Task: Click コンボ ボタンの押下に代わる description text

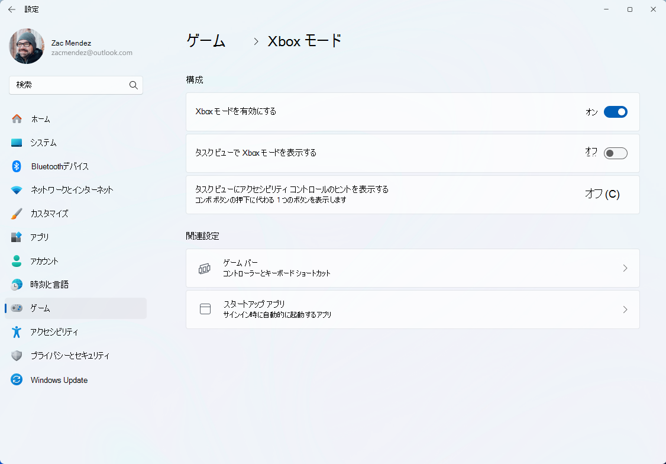Action: tap(271, 199)
